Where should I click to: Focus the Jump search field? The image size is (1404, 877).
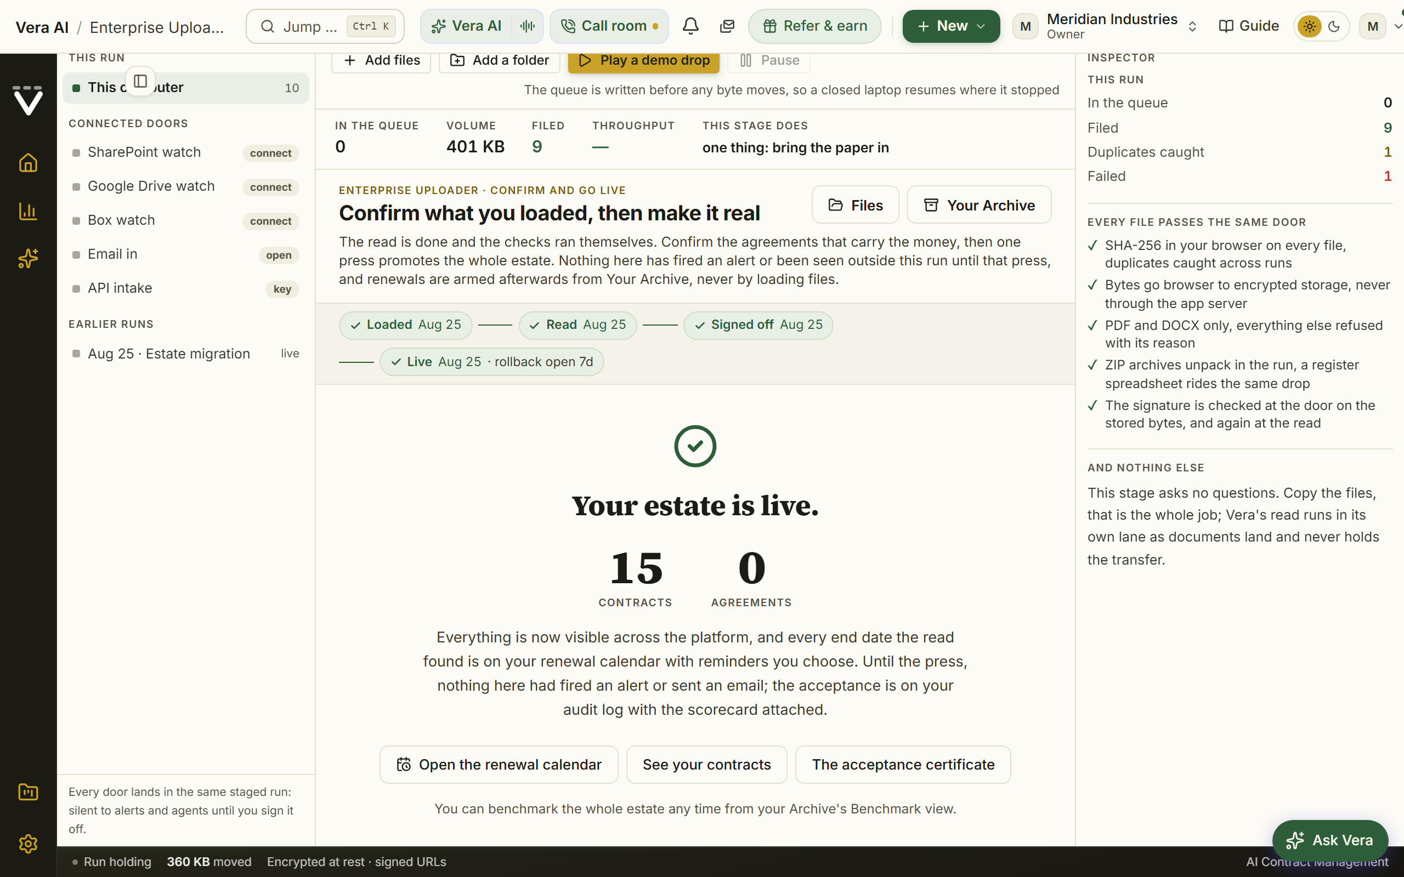325,26
